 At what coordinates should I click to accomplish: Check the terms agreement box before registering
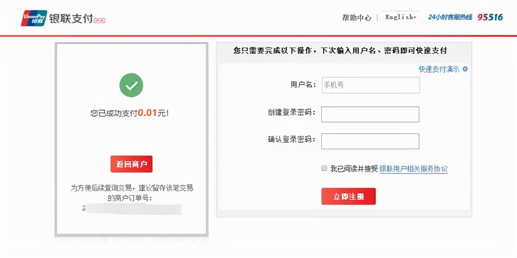point(324,168)
